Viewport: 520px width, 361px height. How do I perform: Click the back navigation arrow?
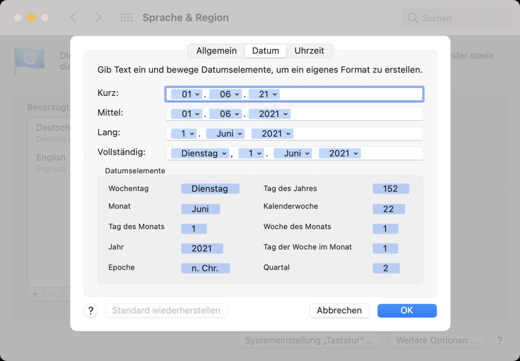73,18
